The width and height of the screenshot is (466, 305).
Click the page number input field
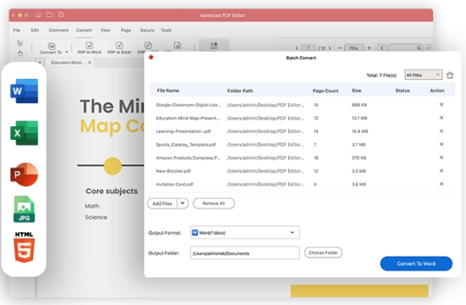tap(308, 47)
